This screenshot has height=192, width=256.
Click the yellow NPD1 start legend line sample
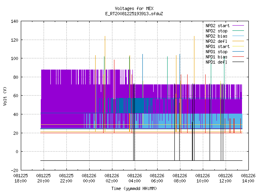click(x=238, y=46)
